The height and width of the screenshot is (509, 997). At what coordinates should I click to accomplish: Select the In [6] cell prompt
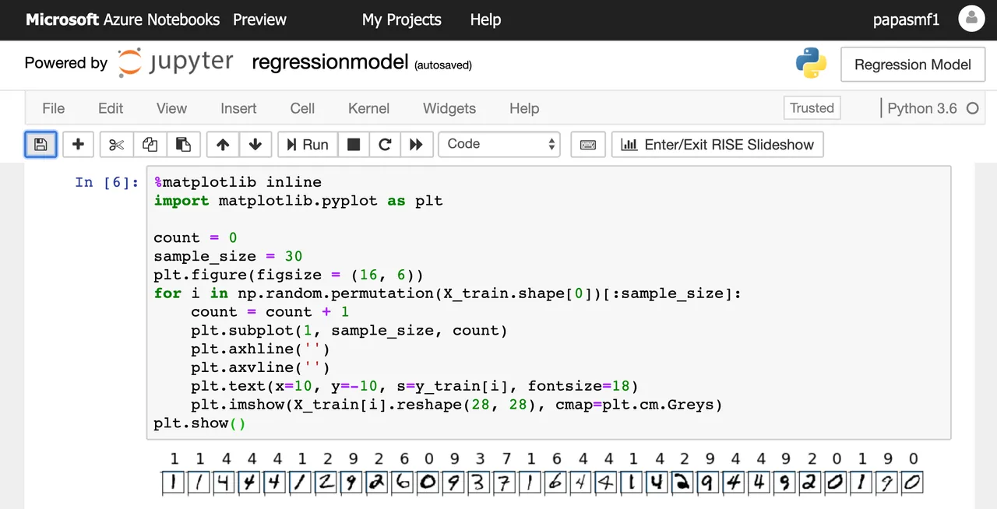click(x=107, y=182)
